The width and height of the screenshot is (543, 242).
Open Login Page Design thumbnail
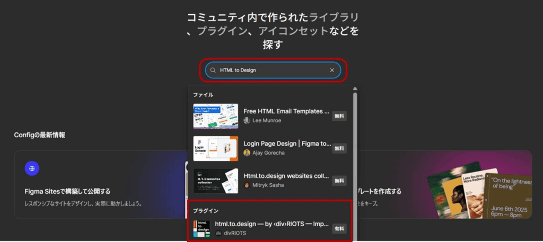coord(215,148)
